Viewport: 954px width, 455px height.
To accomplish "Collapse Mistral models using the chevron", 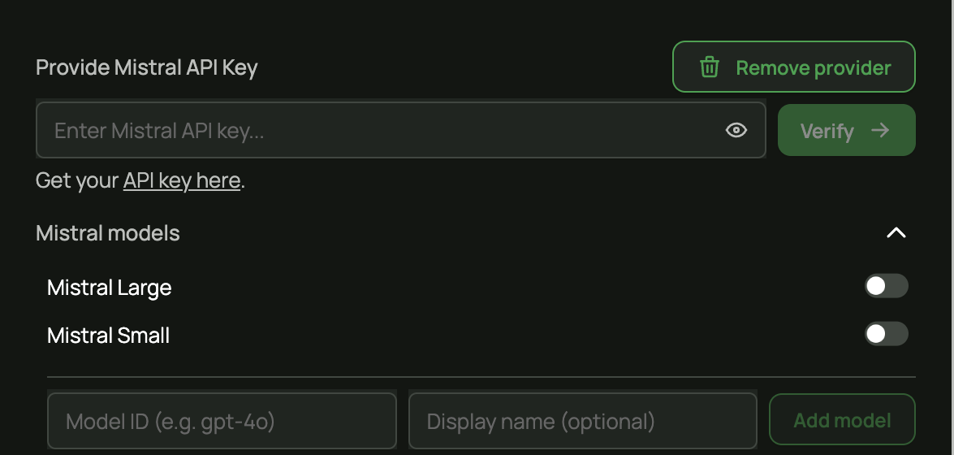I will tap(896, 233).
